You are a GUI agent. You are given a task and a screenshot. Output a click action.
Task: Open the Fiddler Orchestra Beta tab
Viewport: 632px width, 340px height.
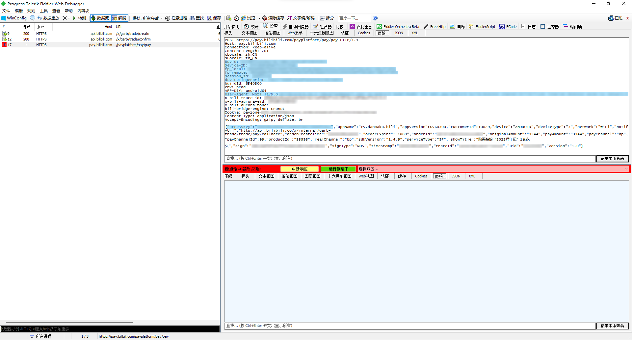coord(398,26)
